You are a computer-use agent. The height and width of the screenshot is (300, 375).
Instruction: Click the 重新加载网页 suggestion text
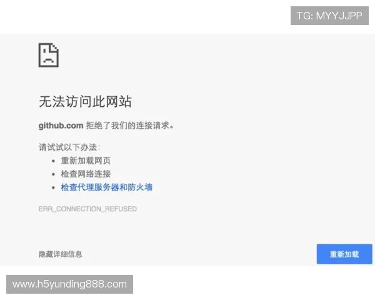(x=86, y=161)
